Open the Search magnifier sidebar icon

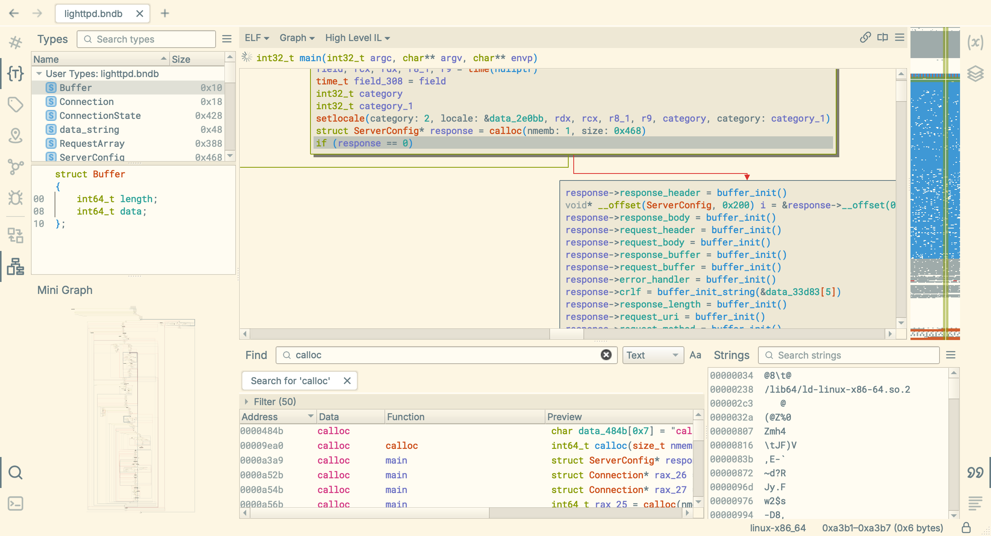pyautogui.click(x=15, y=472)
